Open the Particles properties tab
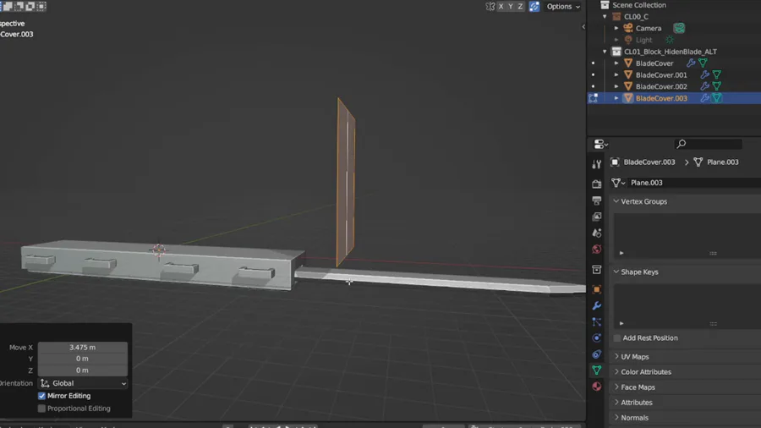 tap(596, 321)
